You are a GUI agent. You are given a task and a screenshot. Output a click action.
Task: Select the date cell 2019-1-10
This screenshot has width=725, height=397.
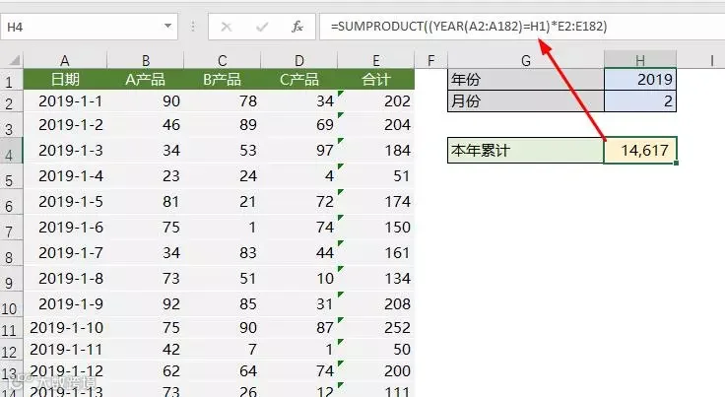click(x=65, y=328)
